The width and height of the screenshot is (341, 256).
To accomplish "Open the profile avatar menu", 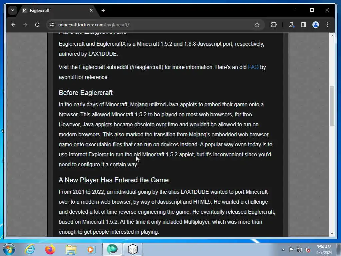I will pos(316,25).
